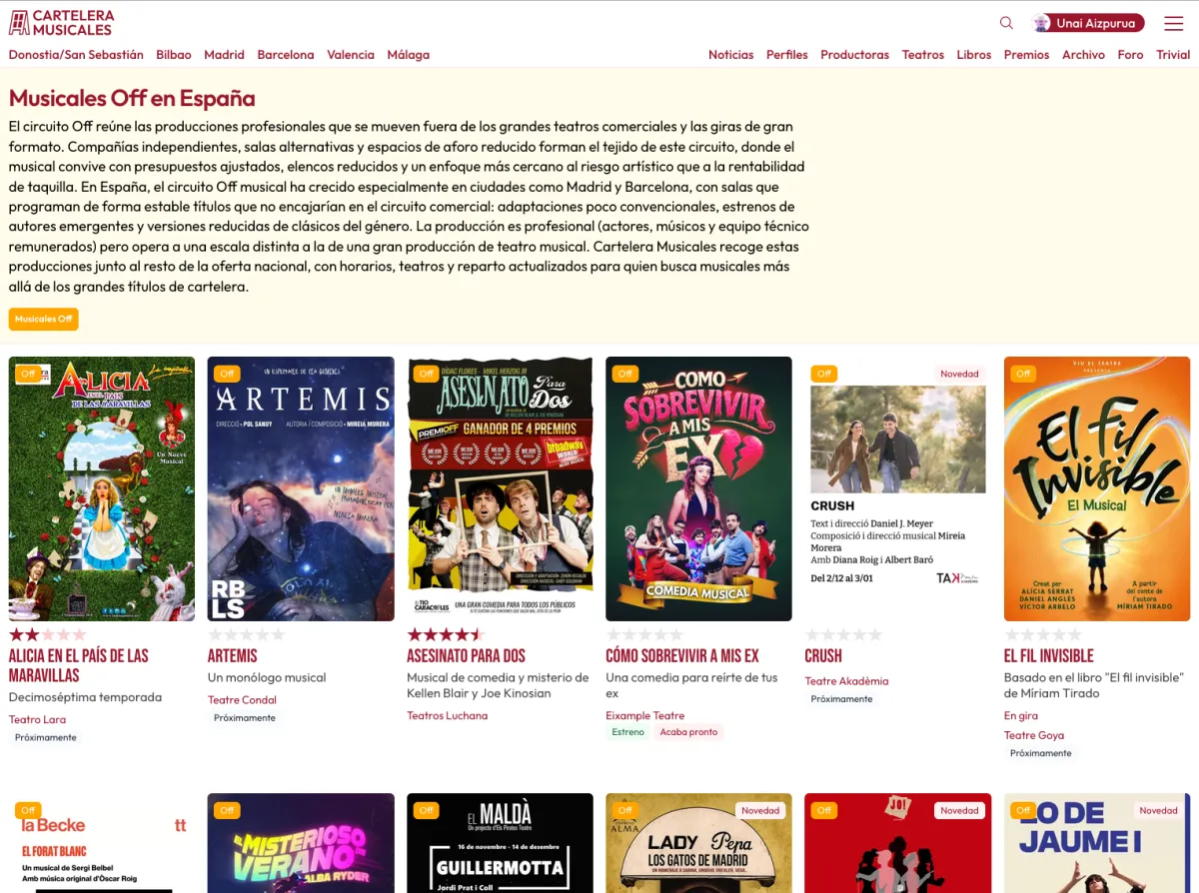
Task: Click the Off badge on El Fil Invisible poster
Action: click(x=1023, y=374)
